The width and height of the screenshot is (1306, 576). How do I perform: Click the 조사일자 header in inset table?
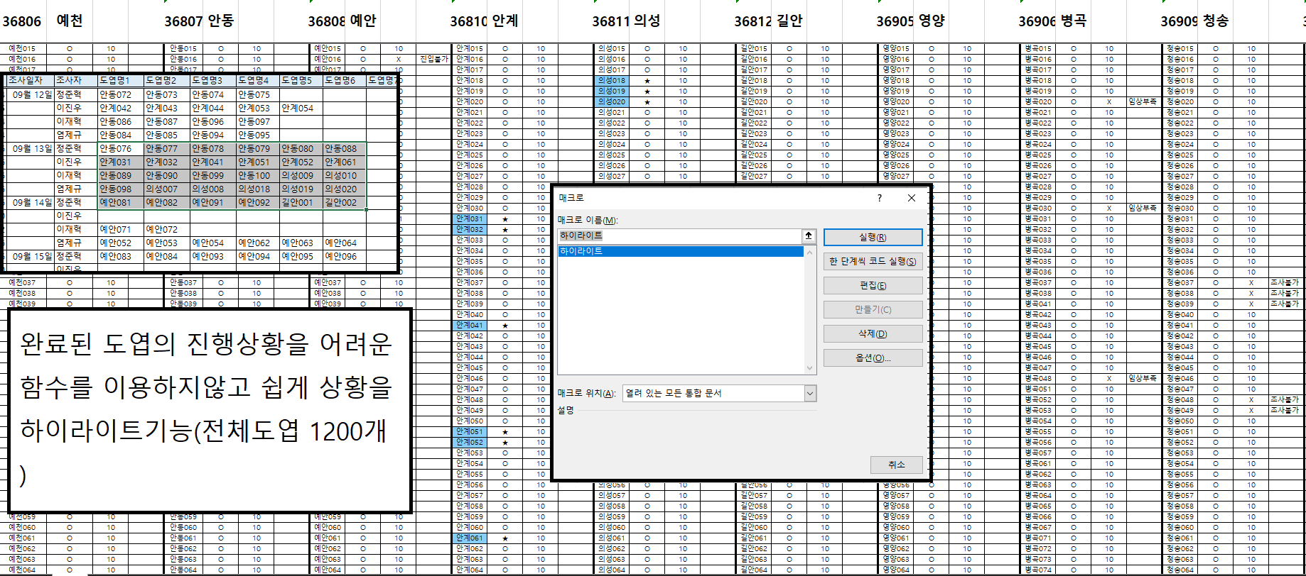[30, 80]
